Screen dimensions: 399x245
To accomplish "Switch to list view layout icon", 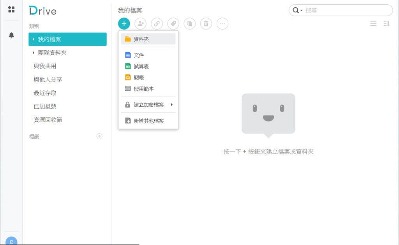I will 373,24.
